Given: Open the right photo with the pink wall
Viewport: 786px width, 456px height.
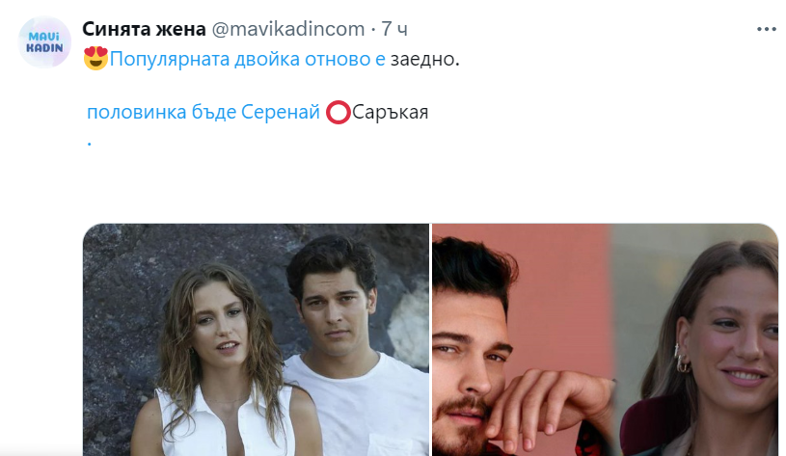Looking at the screenshot, I should coord(605,339).
